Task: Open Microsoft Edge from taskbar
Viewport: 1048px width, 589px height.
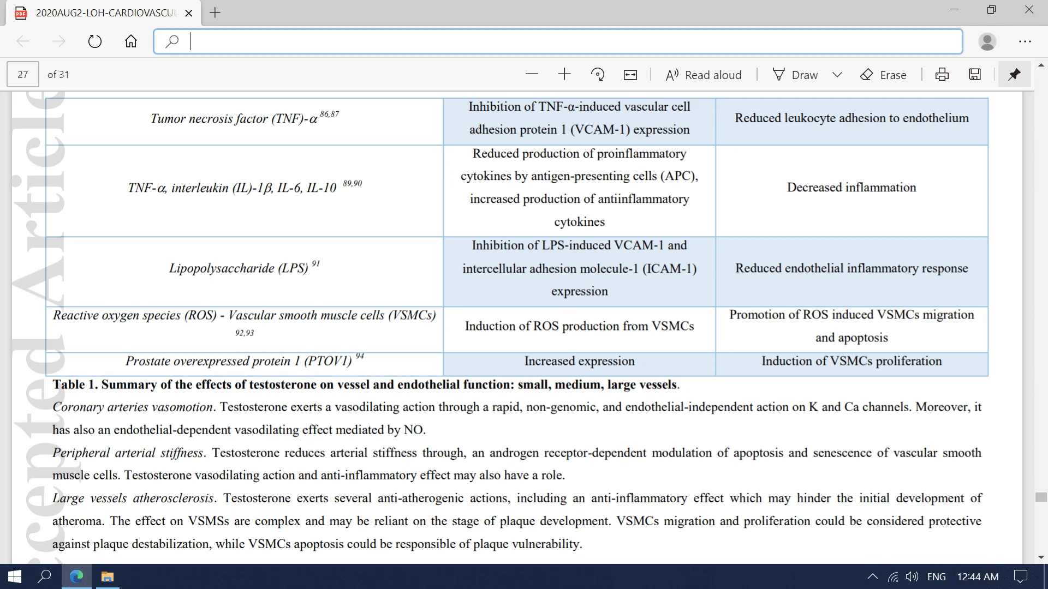Action: click(x=76, y=576)
